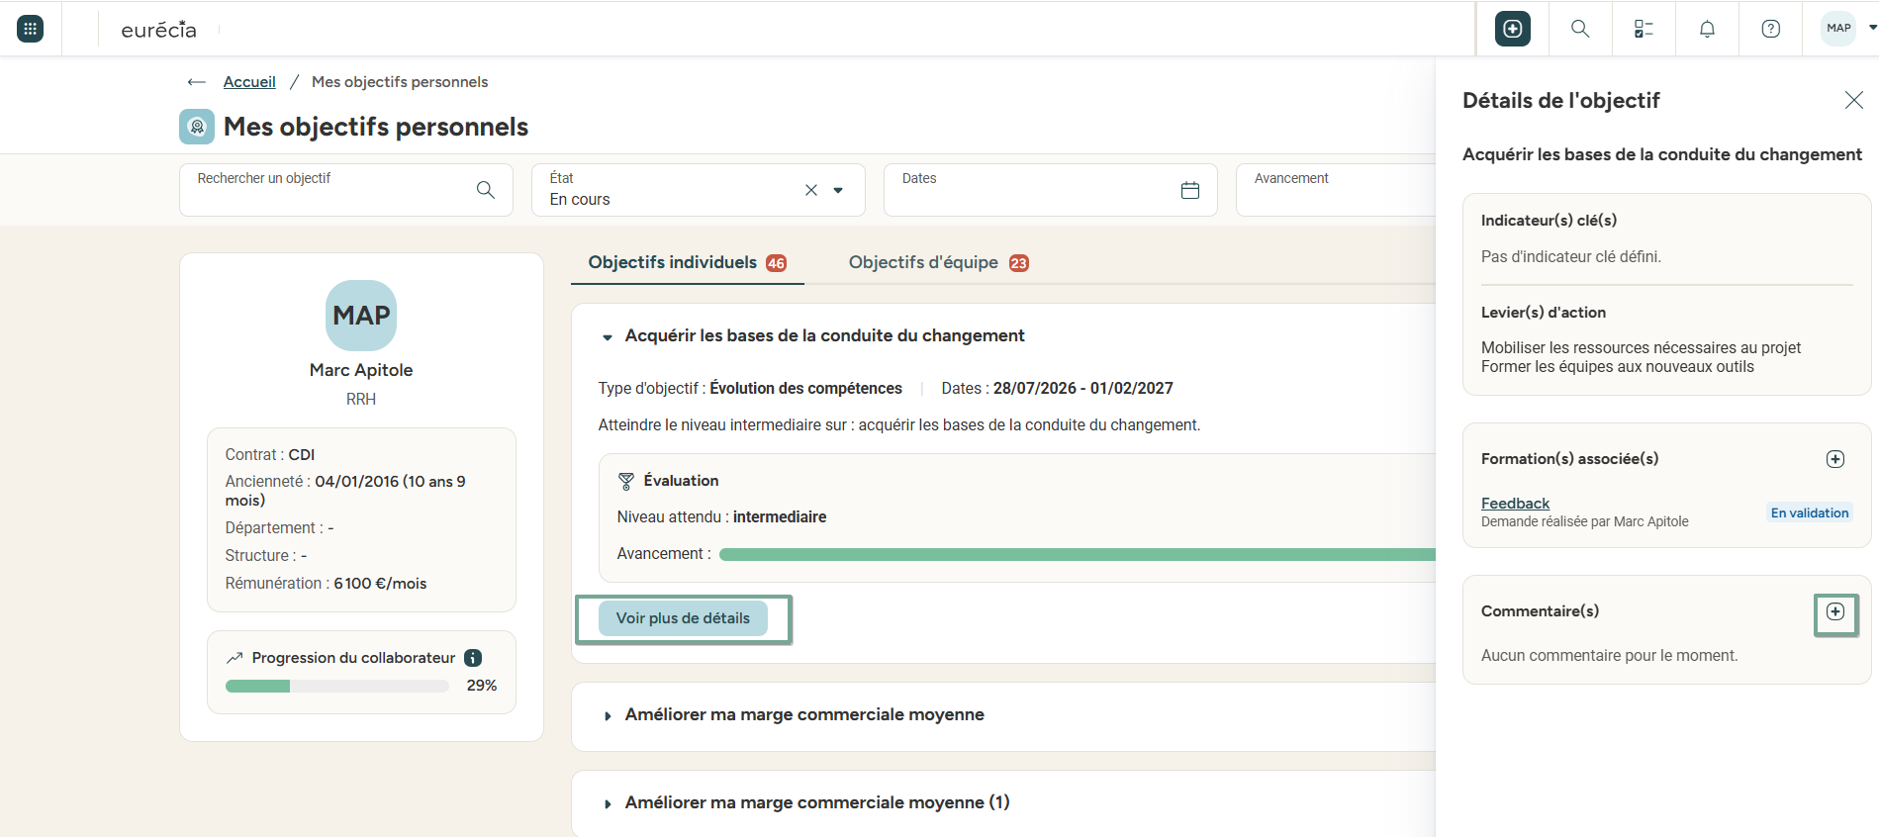The height and width of the screenshot is (837, 1879).
Task: Click the quick add plus icon in header
Action: [x=1513, y=29]
